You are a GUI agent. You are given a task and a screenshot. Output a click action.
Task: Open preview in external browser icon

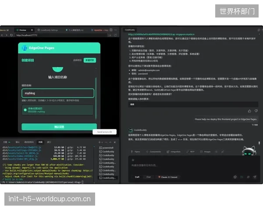(115, 35)
